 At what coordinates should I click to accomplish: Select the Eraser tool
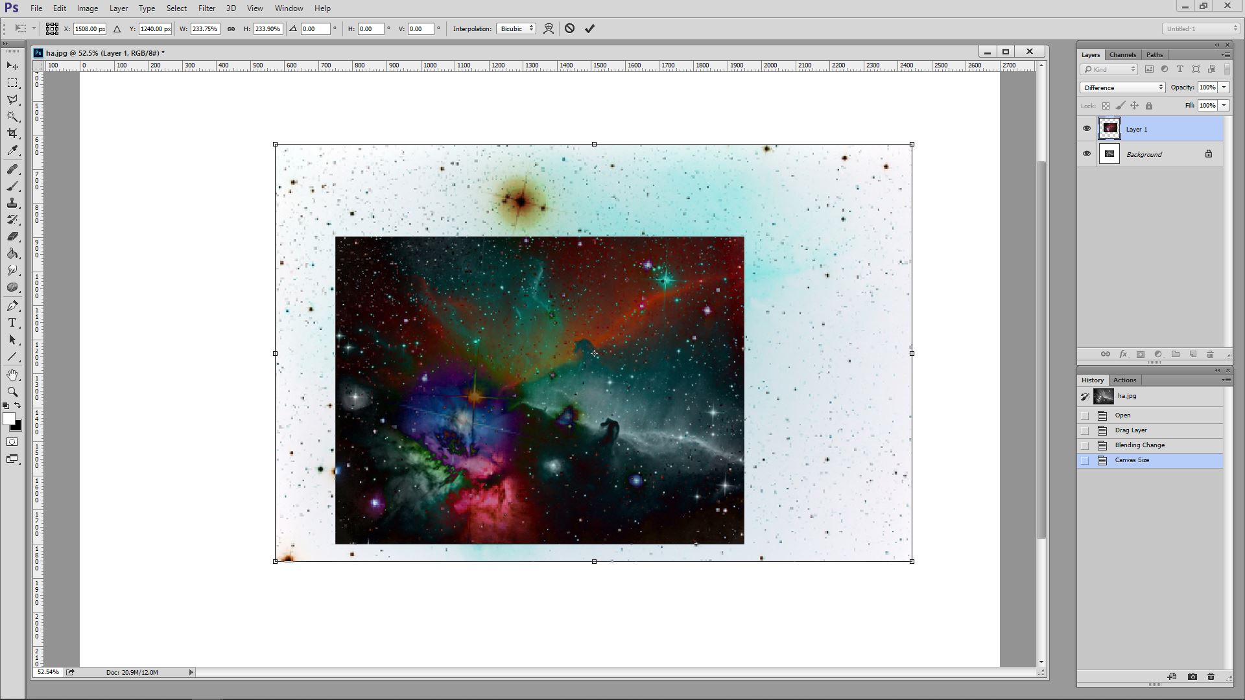(12, 237)
